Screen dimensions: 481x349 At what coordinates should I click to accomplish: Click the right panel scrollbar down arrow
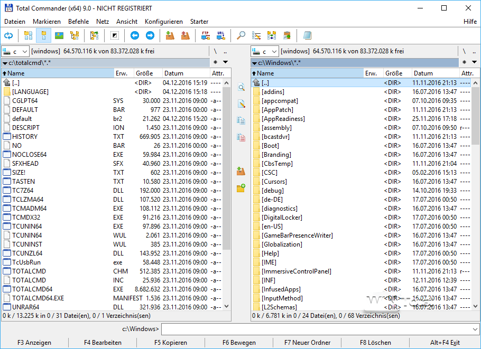pyautogui.click(x=476, y=306)
